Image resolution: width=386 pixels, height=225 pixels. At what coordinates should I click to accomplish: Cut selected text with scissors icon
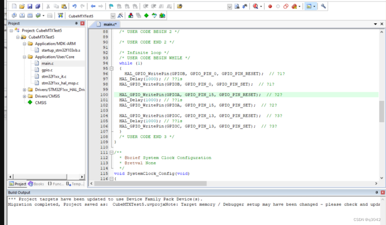click(x=48, y=6)
